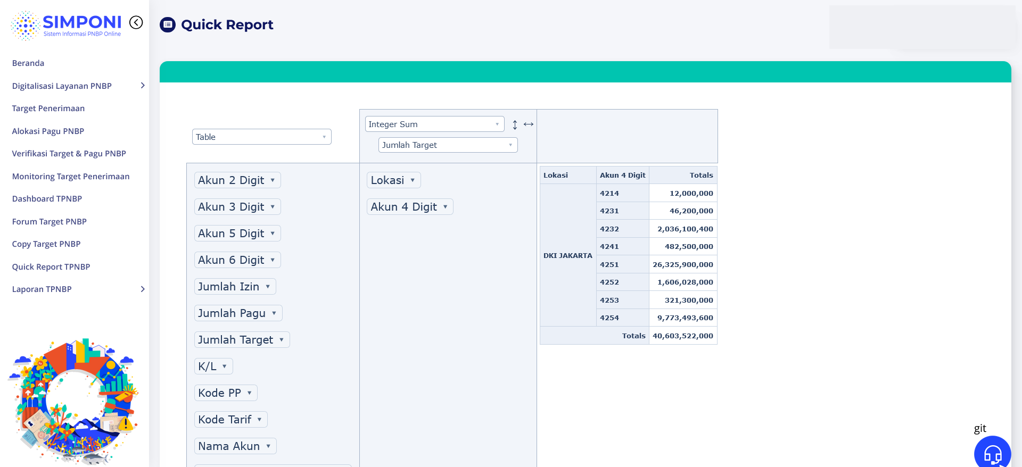The image size is (1022, 467).
Task: Expand Digitalisasi Layanan PNBP submenu
Action: tap(142, 86)
